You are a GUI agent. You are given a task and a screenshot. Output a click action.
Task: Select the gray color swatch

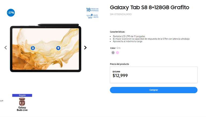click(113, 53)
